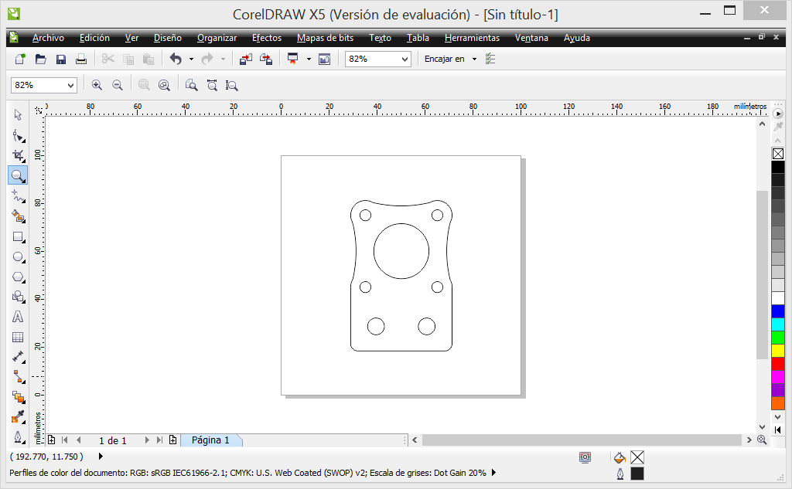Pick the yellow palette swatch

point(778,350)
